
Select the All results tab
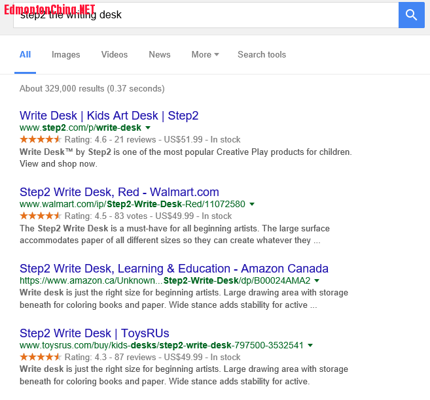click(25, 55)
